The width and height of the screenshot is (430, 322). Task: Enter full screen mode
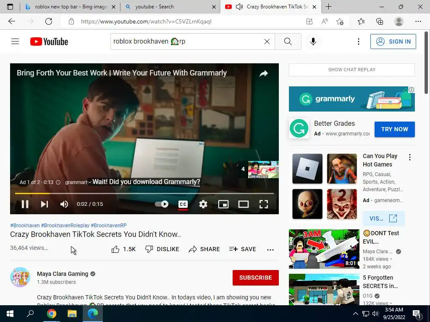coord(264,204)
